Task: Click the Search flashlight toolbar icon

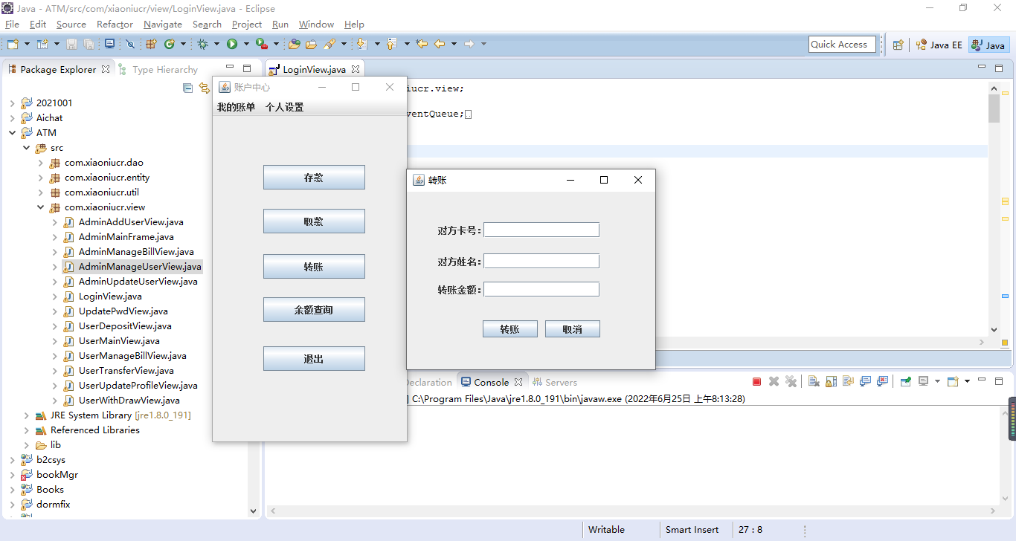Action: click(329, 44)
